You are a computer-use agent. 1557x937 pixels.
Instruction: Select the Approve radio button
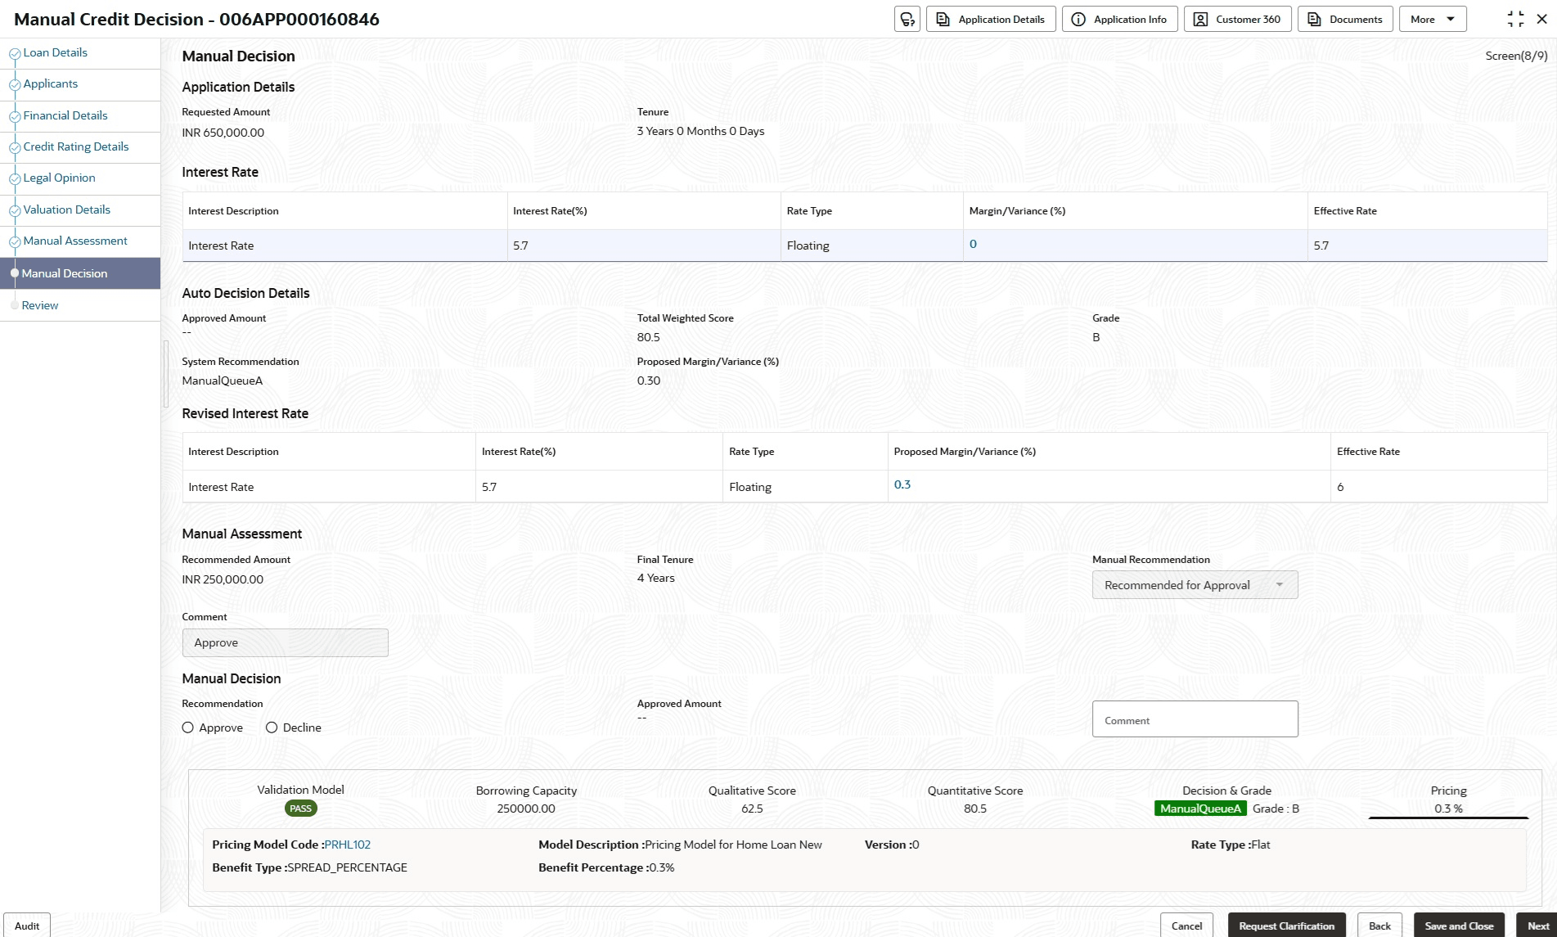click(x=188, y=728)
